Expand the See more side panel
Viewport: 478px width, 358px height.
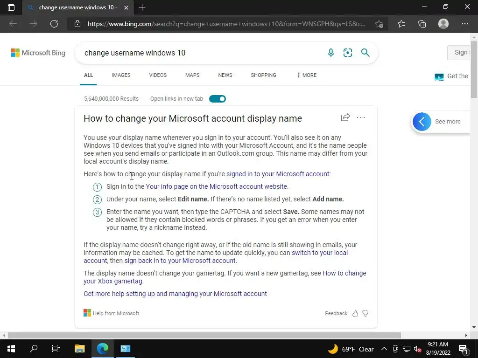coord(422,122)
